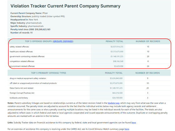Image resolution: width=175 pixels, height=131 pixels.
Task: Click 'Penalty total since 2000: $10,268,623,165'
Action: pos(30,29)
